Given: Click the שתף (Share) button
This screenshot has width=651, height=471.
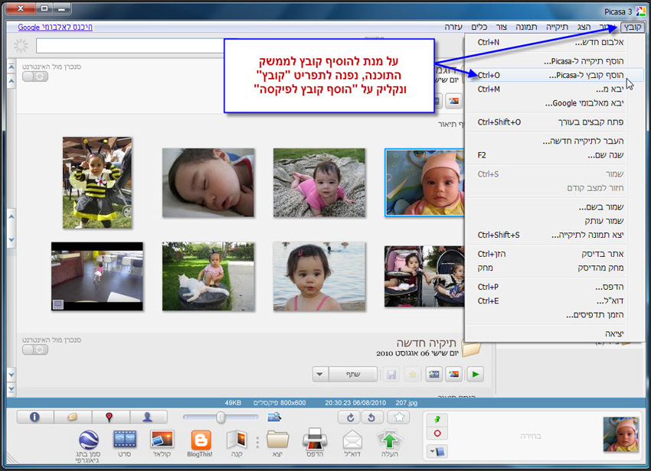Looking at the screenshot, I should point(353,375).
